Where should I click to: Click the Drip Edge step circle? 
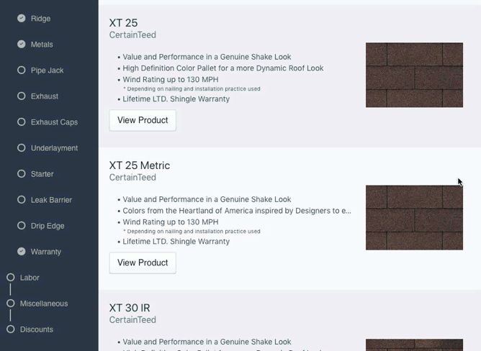[21, 226]
